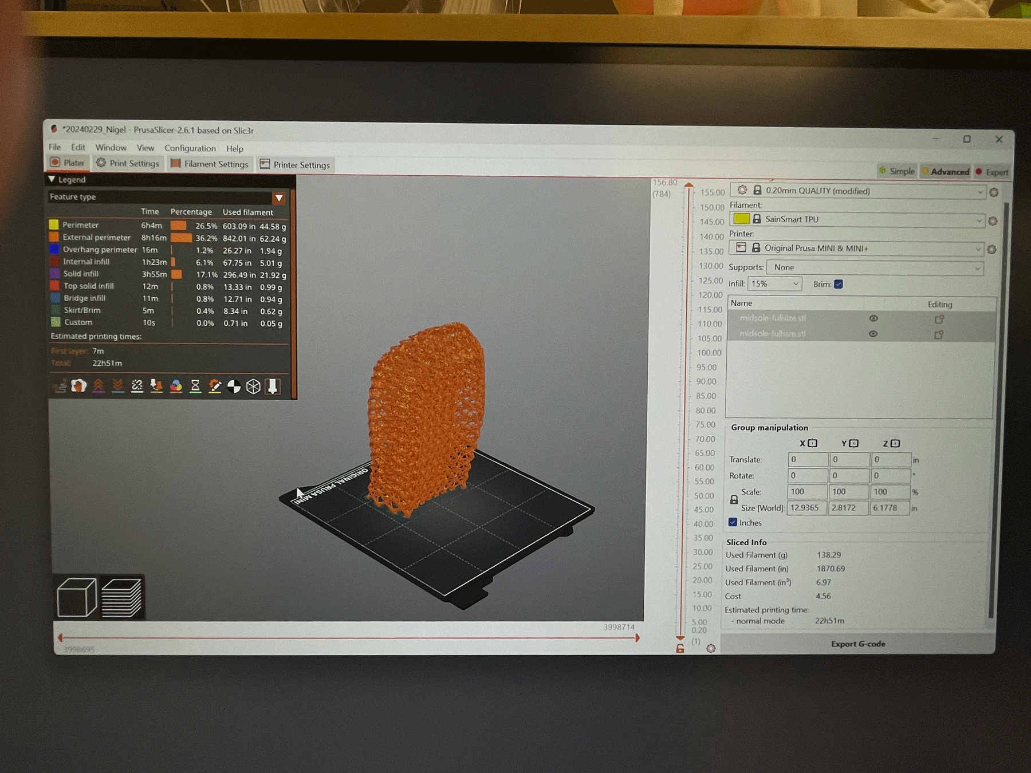
Task: Toggle the Shells cube icon in legend
Action: tap(253, 386)
